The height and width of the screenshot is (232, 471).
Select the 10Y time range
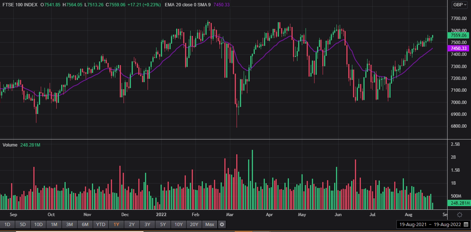(x=178, y=224)
